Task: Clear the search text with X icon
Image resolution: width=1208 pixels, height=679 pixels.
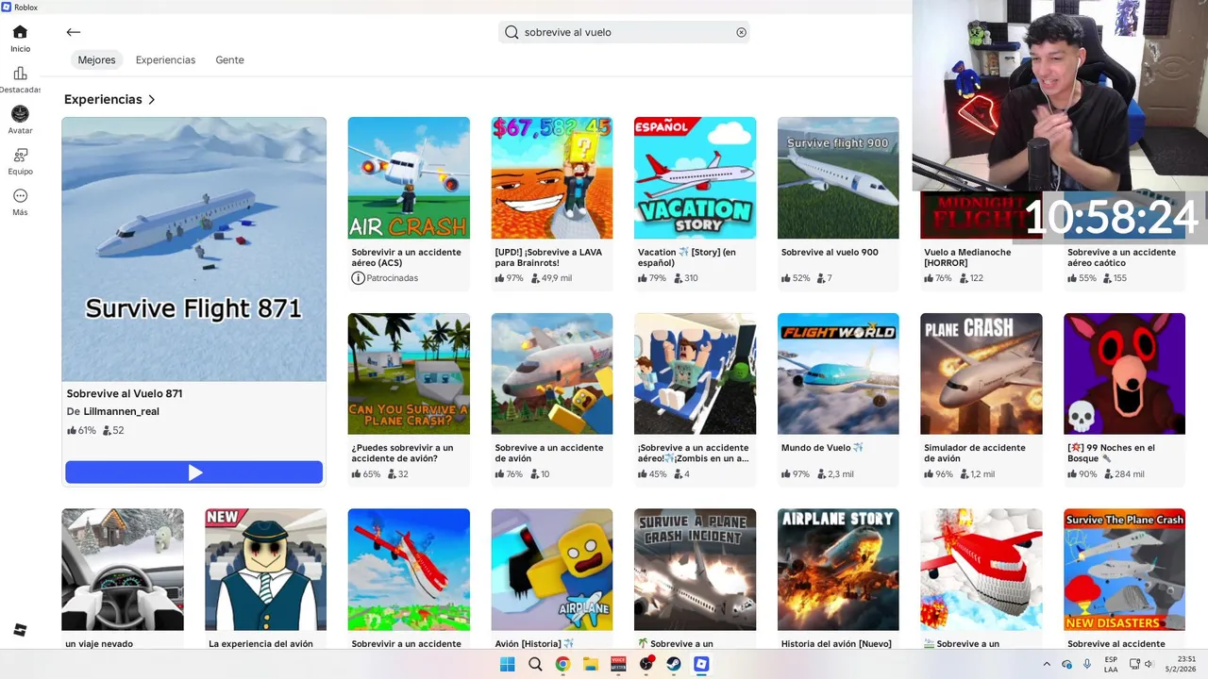Action: coord(742,32)
